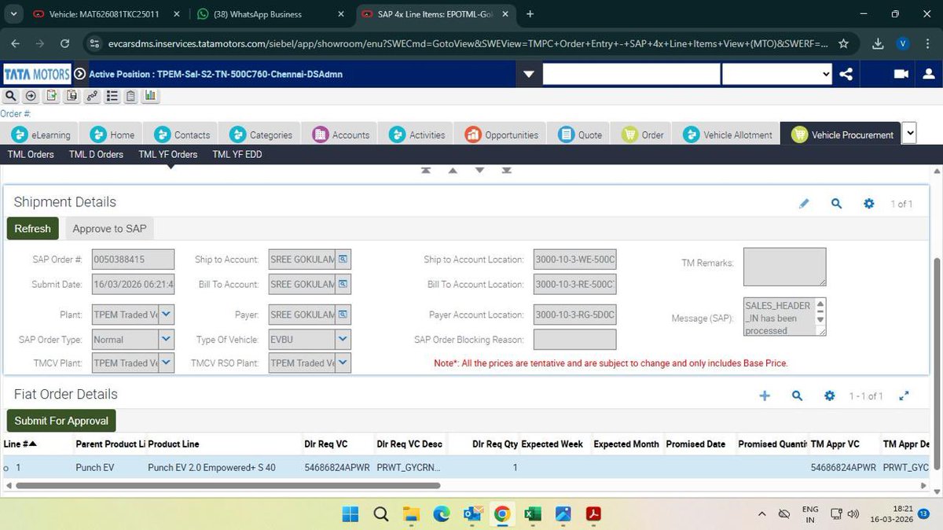Open the TML Orders view link

pos(31,154)
